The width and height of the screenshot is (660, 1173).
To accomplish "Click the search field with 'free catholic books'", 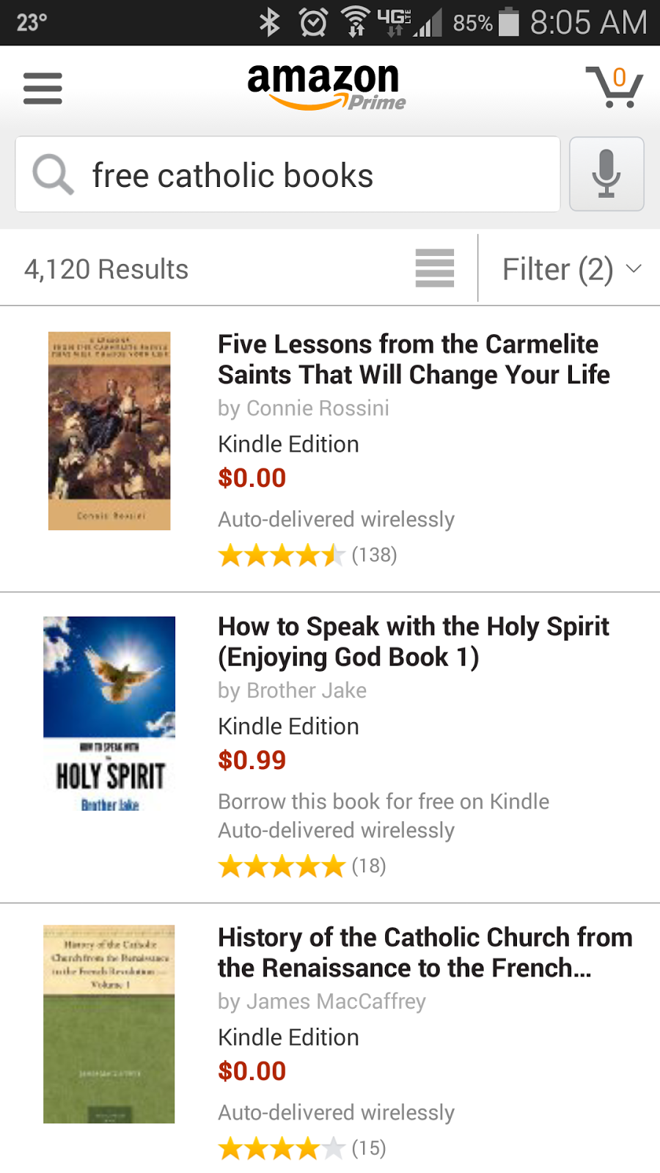I will 315,175.
